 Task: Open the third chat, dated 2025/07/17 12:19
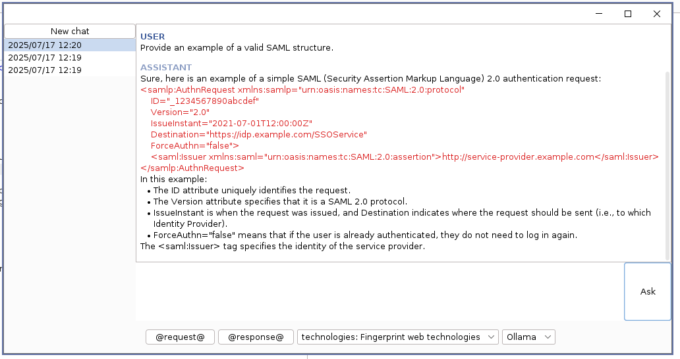tap(70, 70)
